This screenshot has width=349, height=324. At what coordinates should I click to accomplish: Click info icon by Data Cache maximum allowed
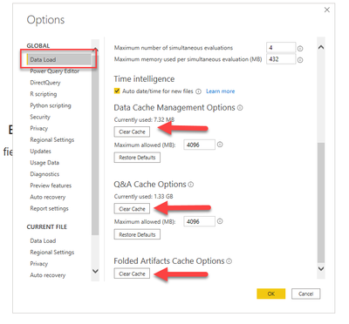point(220,145)
